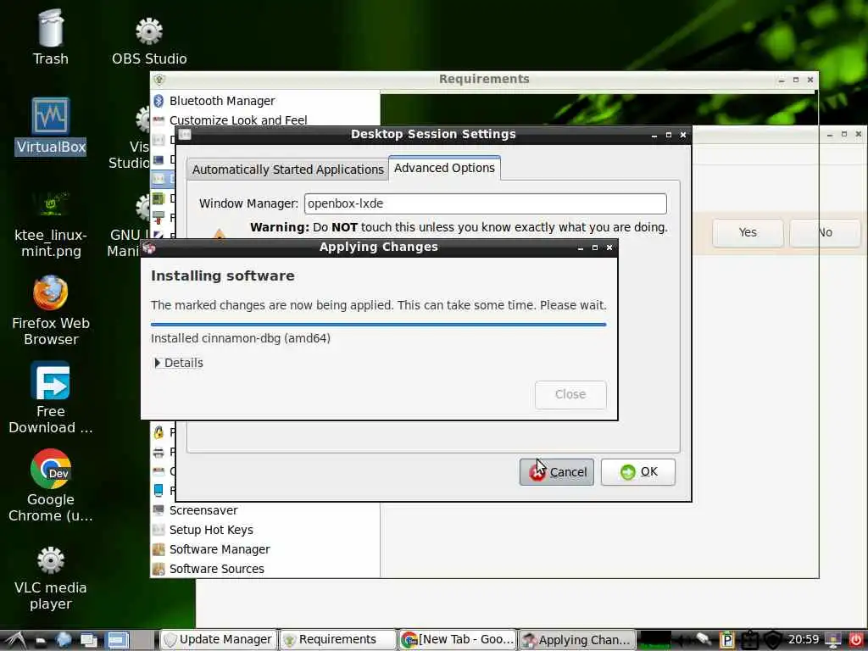The width and height of the screenshot is (868, 651).
Task: Click the Requirements window title icon
Action: [159, 79]
